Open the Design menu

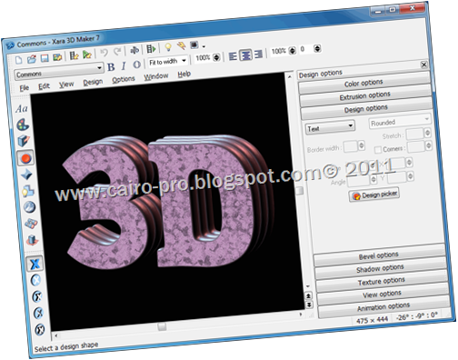pos(93,82)
